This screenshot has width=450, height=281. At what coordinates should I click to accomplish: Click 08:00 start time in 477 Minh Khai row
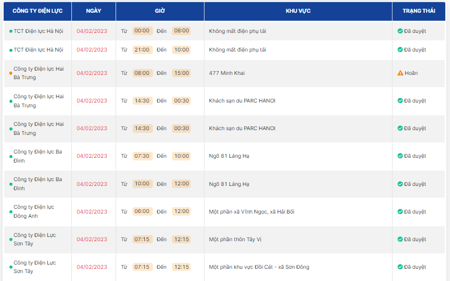click(x=142, y=73)
